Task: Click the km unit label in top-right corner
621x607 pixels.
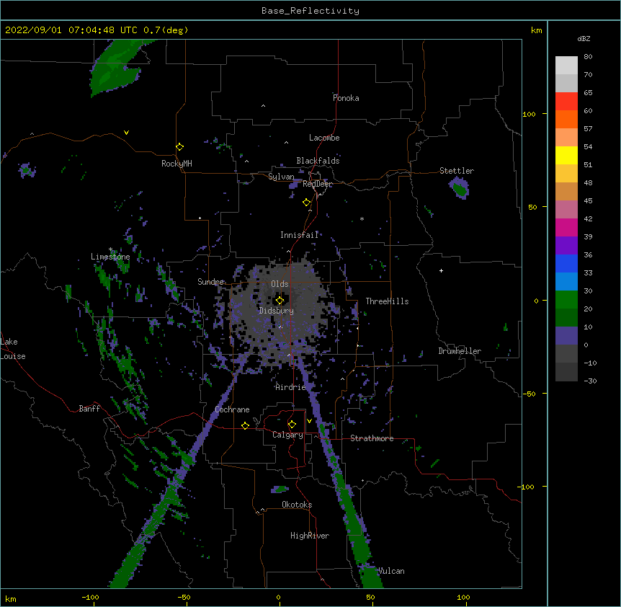Action: (x=536, y=30)
